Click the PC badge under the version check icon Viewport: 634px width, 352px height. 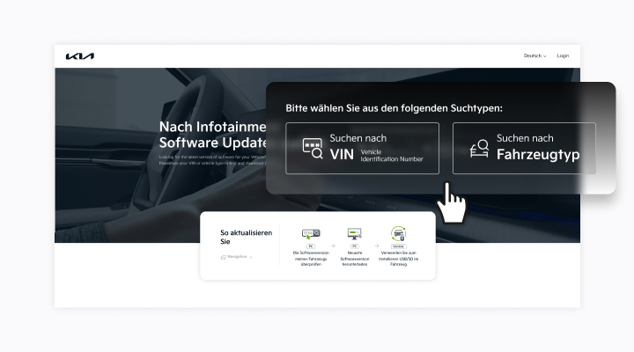(311, 246)
